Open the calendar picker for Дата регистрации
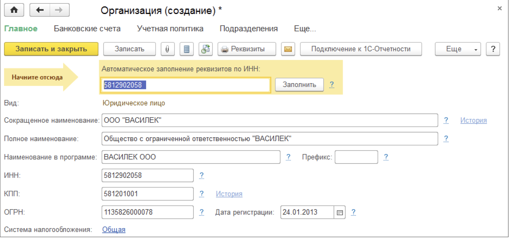509x239 pixels. 340,212
